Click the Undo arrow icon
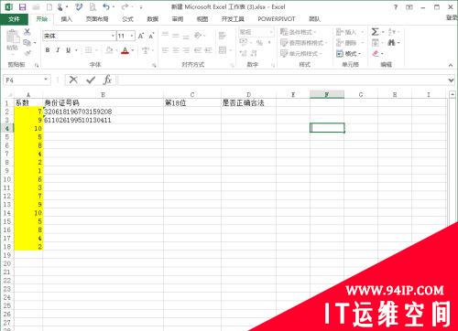This screenshot has width=458, height=331. [x=106, y=6]
